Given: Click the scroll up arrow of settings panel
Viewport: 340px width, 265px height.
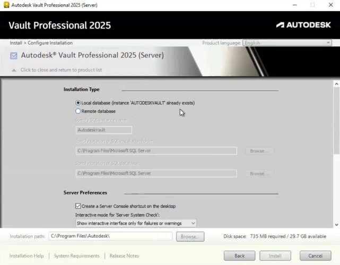Looking at the screenshot, I should (336, 84).
